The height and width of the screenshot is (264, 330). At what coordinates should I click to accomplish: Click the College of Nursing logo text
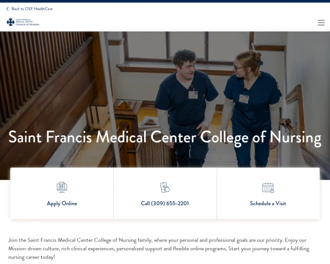[x=28, y=22]
